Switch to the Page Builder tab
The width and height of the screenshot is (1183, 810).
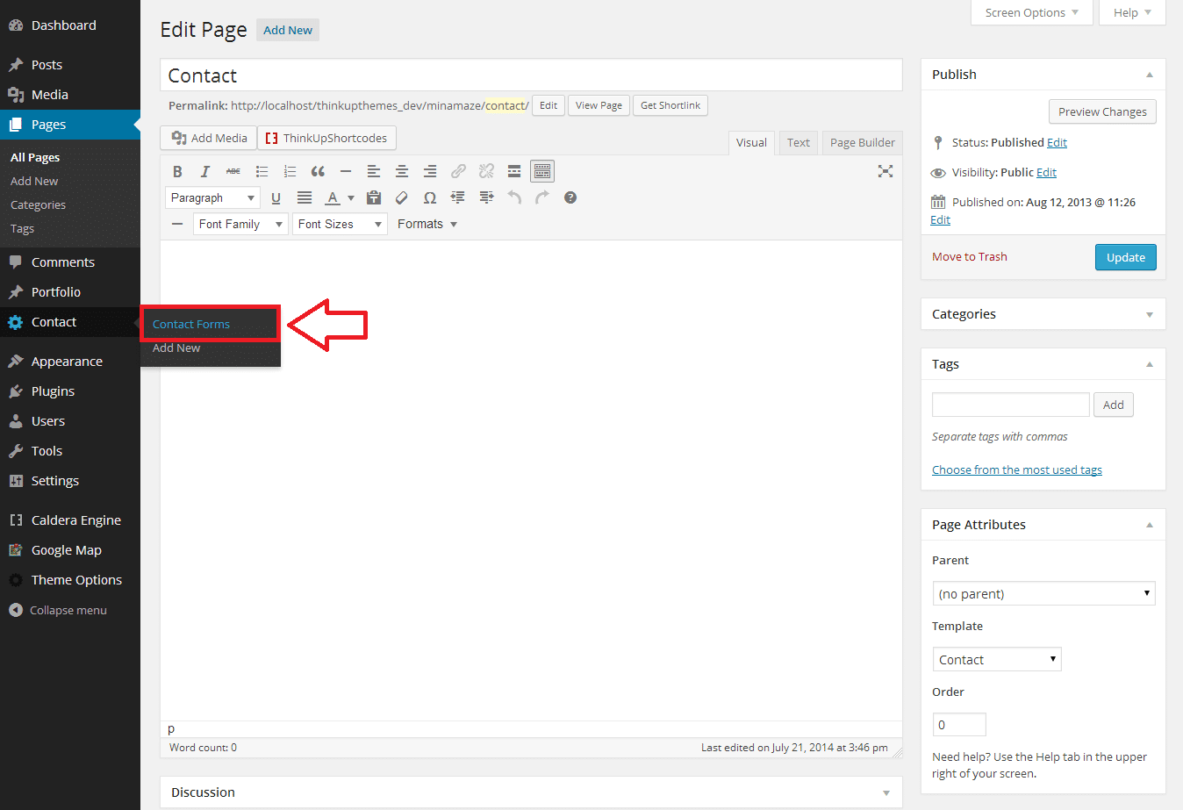pos(862,143)
